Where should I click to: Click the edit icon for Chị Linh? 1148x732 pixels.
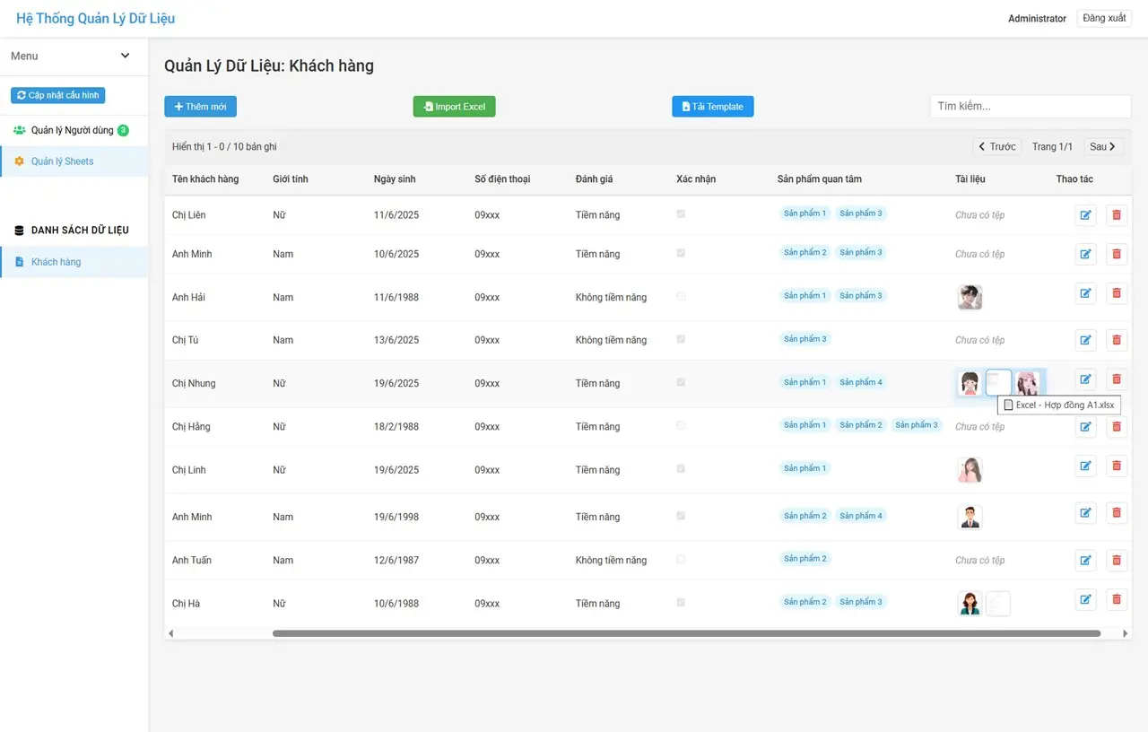click(x=1085, y=466)
